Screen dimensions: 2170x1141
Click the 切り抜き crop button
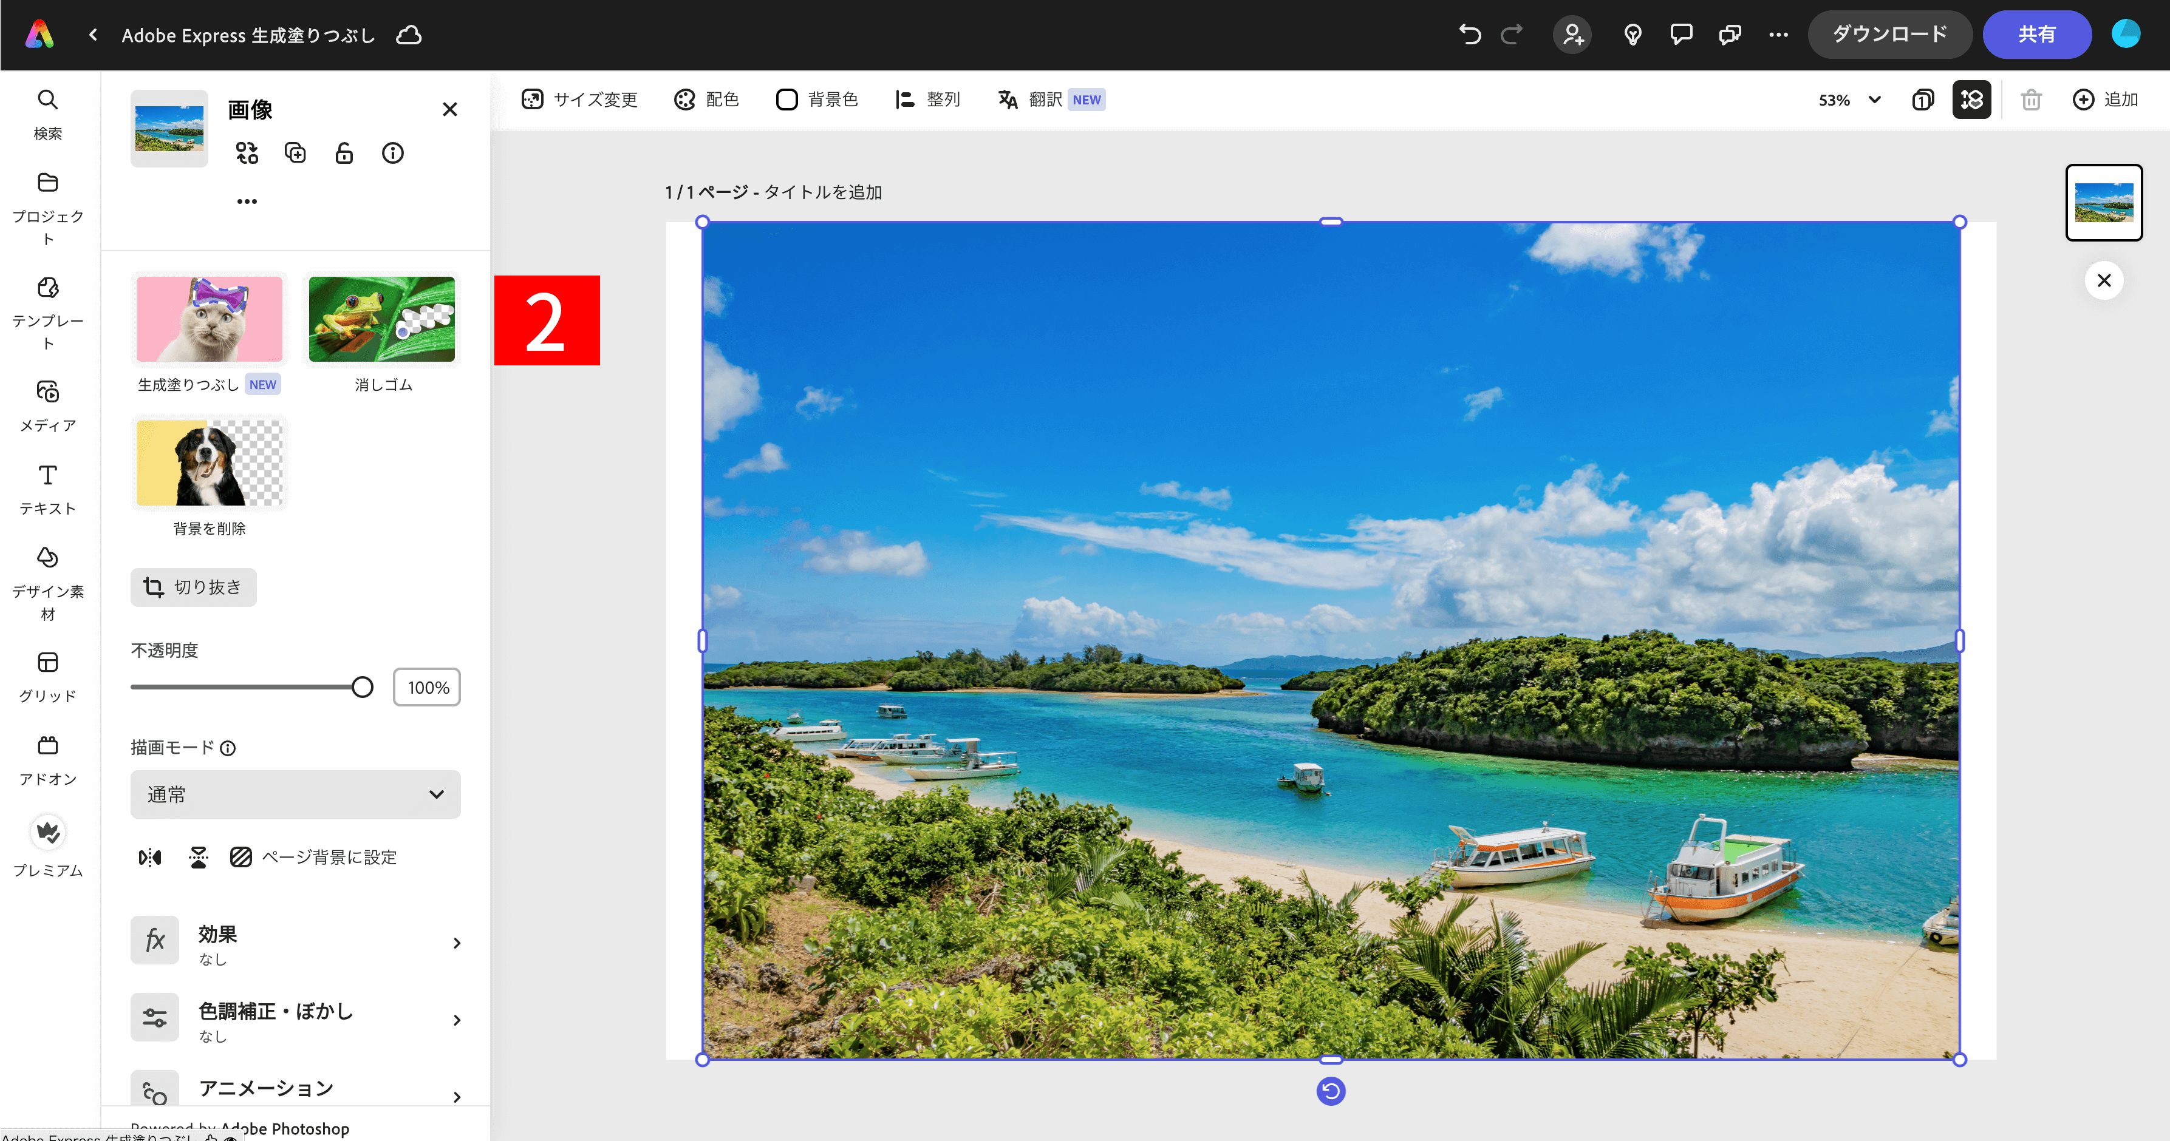[194, 587]
